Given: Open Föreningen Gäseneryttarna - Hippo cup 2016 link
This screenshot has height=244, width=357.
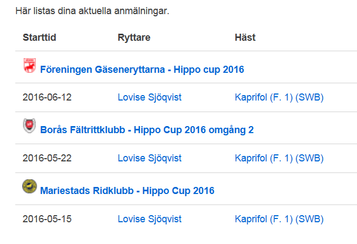Looking at the screenshot, I should click(x=142, y=70).
